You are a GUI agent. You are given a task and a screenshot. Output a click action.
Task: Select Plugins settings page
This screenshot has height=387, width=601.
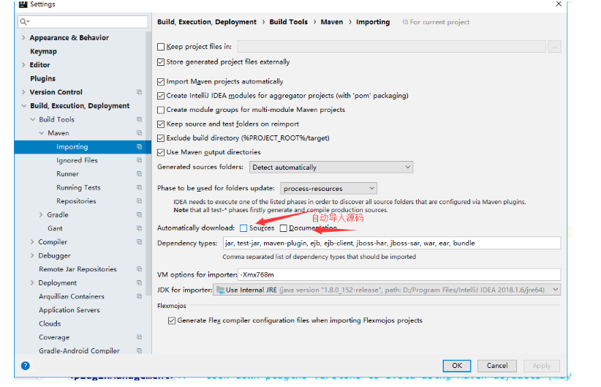point(42,78)
